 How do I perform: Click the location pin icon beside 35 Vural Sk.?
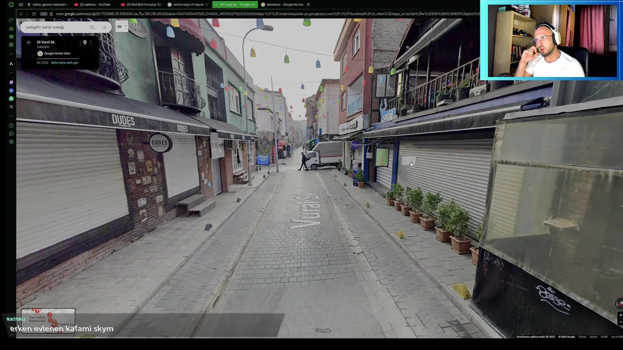click(x=85, y=42)
